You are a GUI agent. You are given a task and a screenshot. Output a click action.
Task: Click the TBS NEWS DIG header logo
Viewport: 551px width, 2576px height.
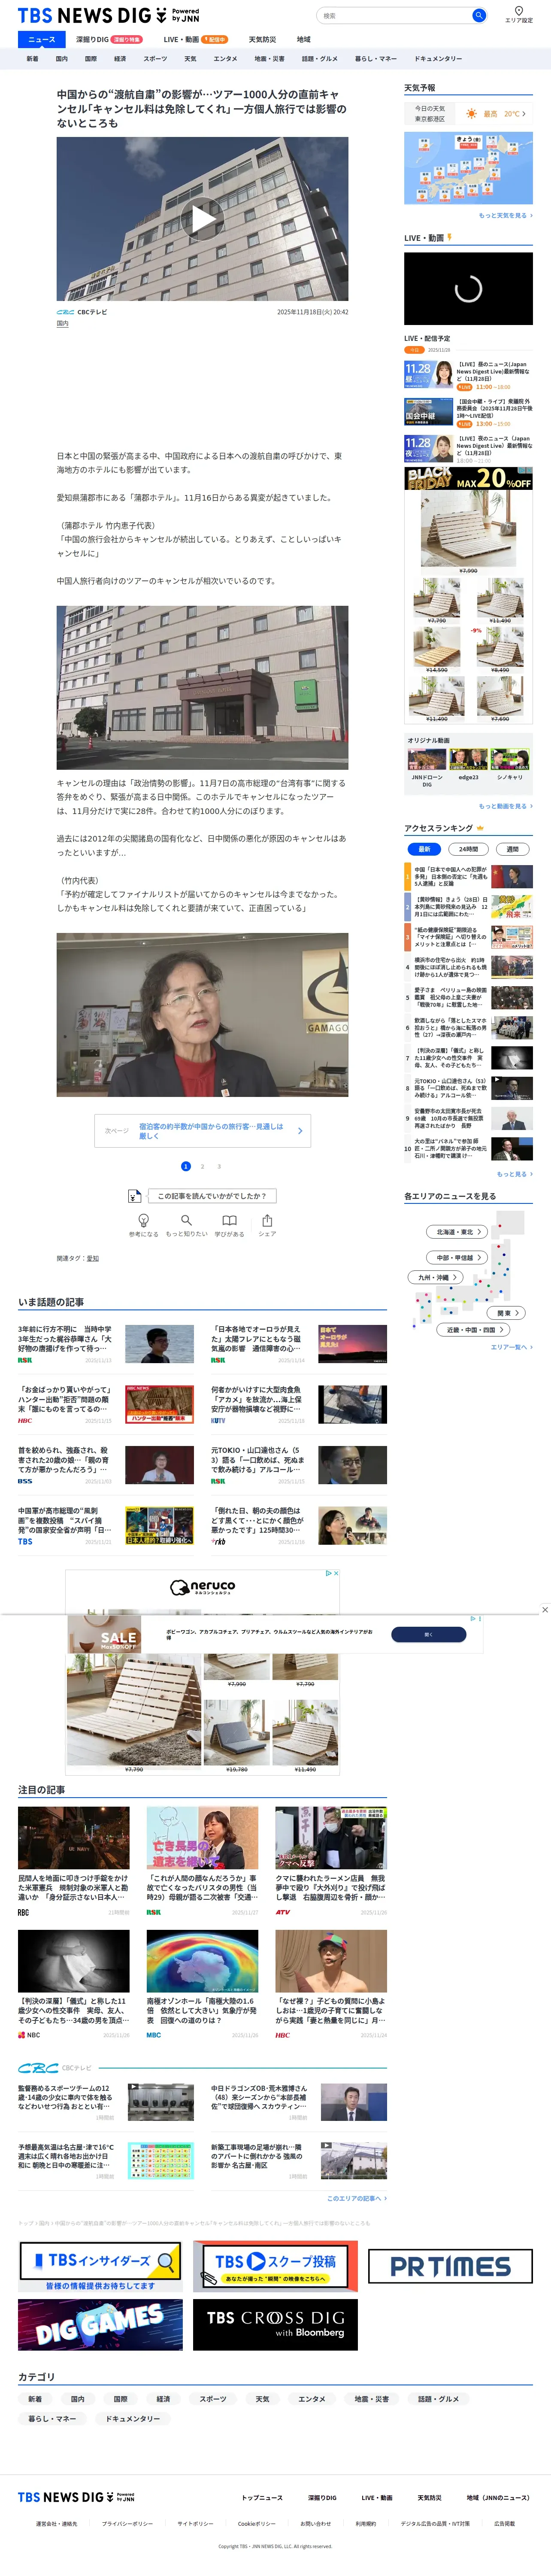coord(108,15)
